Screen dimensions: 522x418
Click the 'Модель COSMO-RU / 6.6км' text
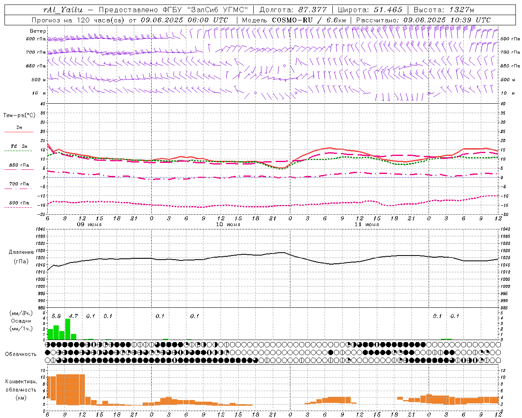[x=294, y=20]
